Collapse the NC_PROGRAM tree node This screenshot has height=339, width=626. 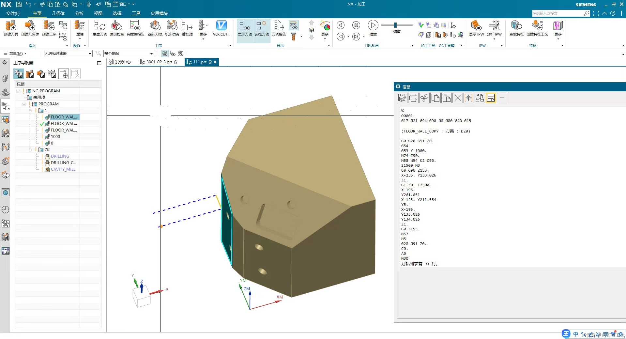pos(18,91)
